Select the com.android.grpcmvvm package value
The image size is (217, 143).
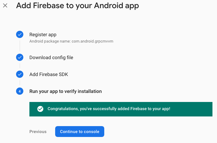(92, 41)
